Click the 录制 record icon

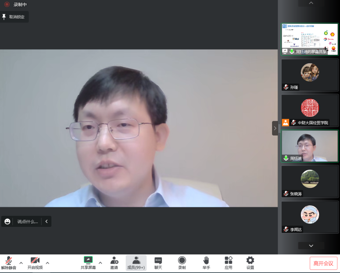click(x=182, y=263)
